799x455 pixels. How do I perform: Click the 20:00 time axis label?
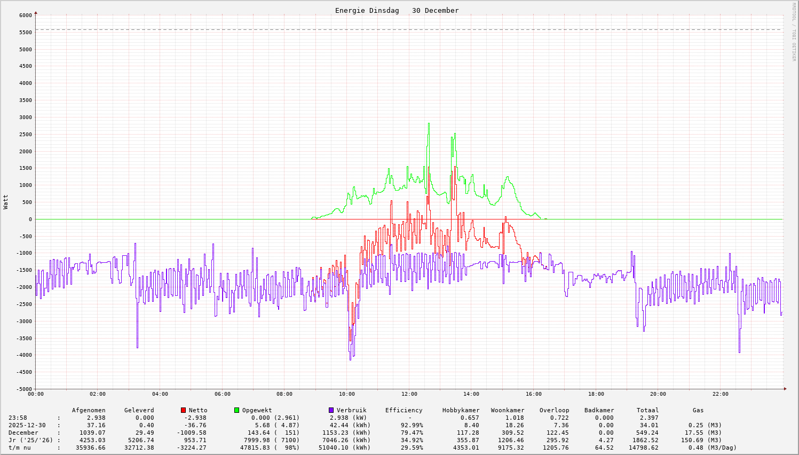(658, 394)
